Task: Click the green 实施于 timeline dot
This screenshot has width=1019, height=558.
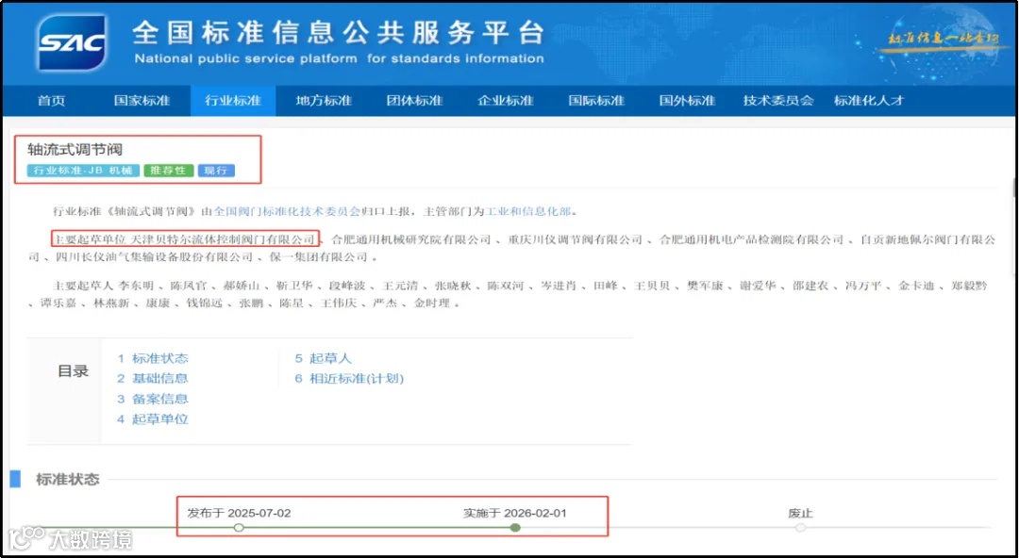Action: coord(515,528)
